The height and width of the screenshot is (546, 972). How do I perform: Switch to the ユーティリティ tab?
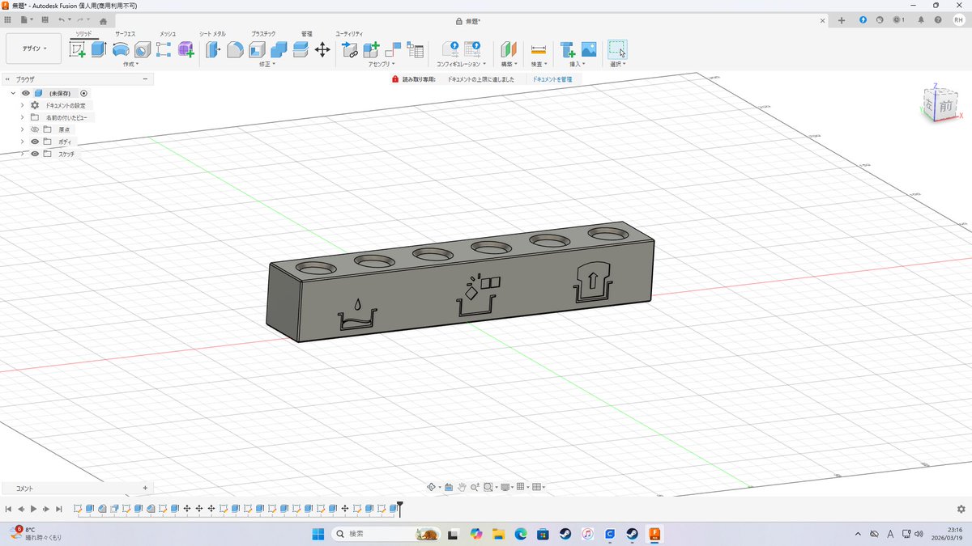349,33
